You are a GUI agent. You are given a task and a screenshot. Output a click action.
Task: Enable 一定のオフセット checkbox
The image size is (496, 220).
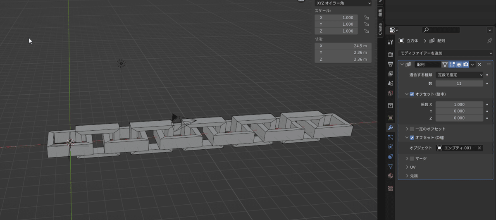(x=412, y=129)
